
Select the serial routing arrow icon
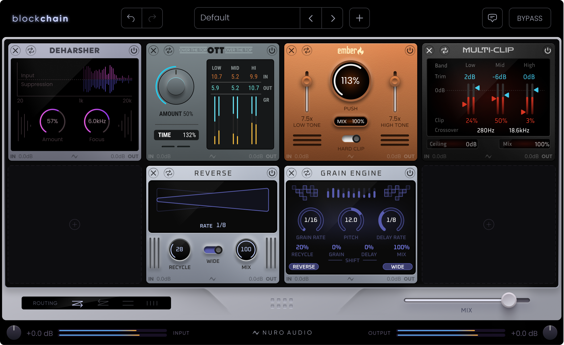[x=77, y=303]
